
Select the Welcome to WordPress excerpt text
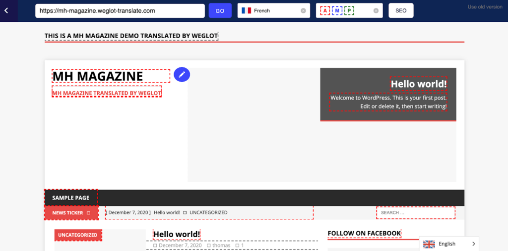[388, 102]
